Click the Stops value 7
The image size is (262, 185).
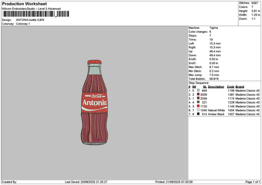click(x=210, y=36)
